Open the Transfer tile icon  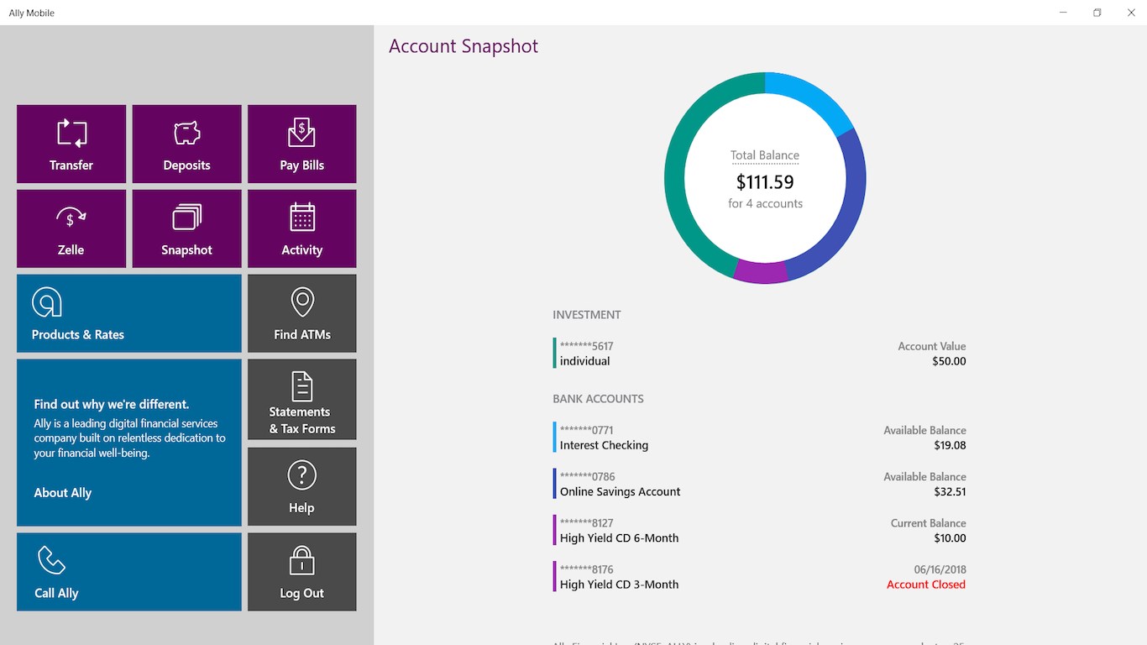click(71, 133)
